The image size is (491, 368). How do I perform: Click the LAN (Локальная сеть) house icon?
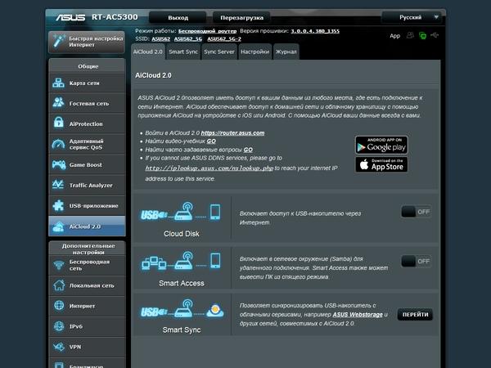(59, 285)
